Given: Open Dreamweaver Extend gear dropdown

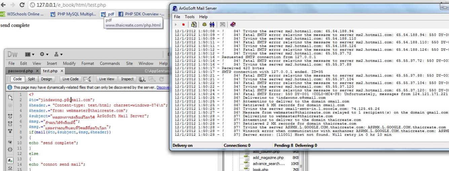Looking at the screenshot, I should [x=44, y=54].
